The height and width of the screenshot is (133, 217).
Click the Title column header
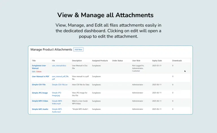coord(34,60)
